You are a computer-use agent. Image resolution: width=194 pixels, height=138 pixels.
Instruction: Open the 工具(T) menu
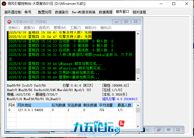pos(75,28)
